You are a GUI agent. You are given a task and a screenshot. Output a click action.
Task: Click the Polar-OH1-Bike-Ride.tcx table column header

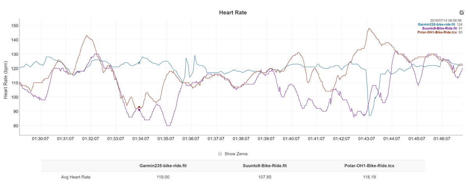tap(369, 166)
